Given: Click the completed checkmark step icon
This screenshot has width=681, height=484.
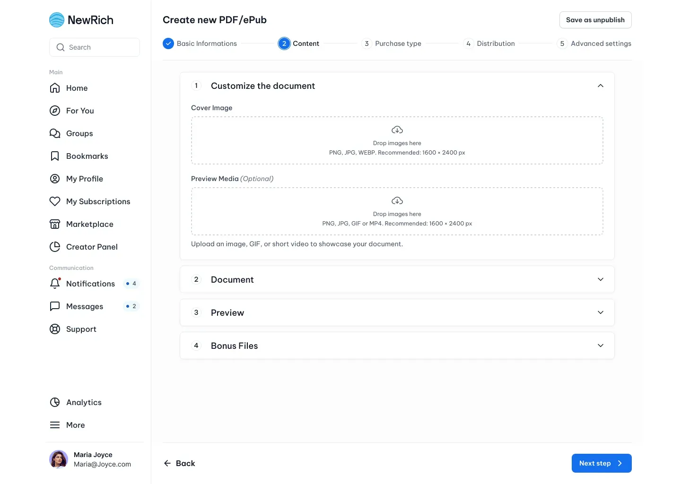Looking at the screenshot, I should coord(168,43).
